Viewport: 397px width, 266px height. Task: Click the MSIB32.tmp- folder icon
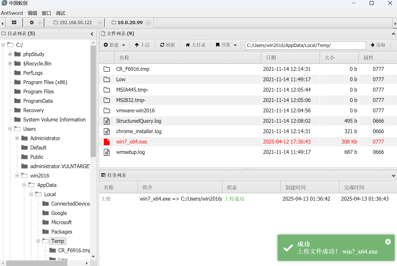point(107,100)
